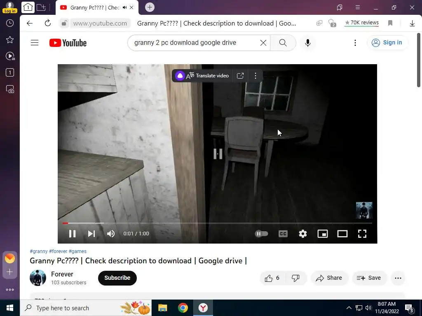Open the browser history clock icon

click(x=10, y=23)
